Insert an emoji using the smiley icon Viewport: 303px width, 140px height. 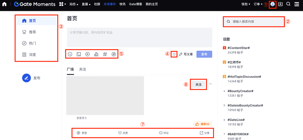pyautogui.click(x=70, y=54)
